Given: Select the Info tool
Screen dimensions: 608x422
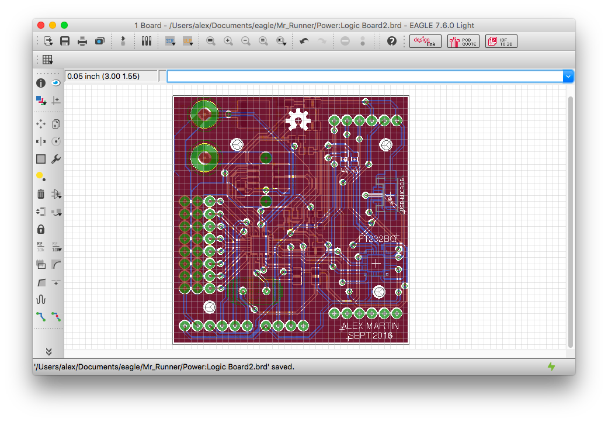Looking at the screenshot, I should [41, 83].
